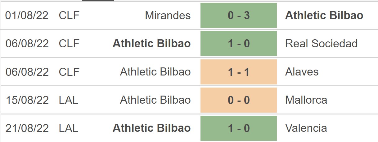Click Athletic Bilbao in the Real Sociedad row
Image resolution: width=378 pixels, height=142 pixels.
click(x=151, y=44)
